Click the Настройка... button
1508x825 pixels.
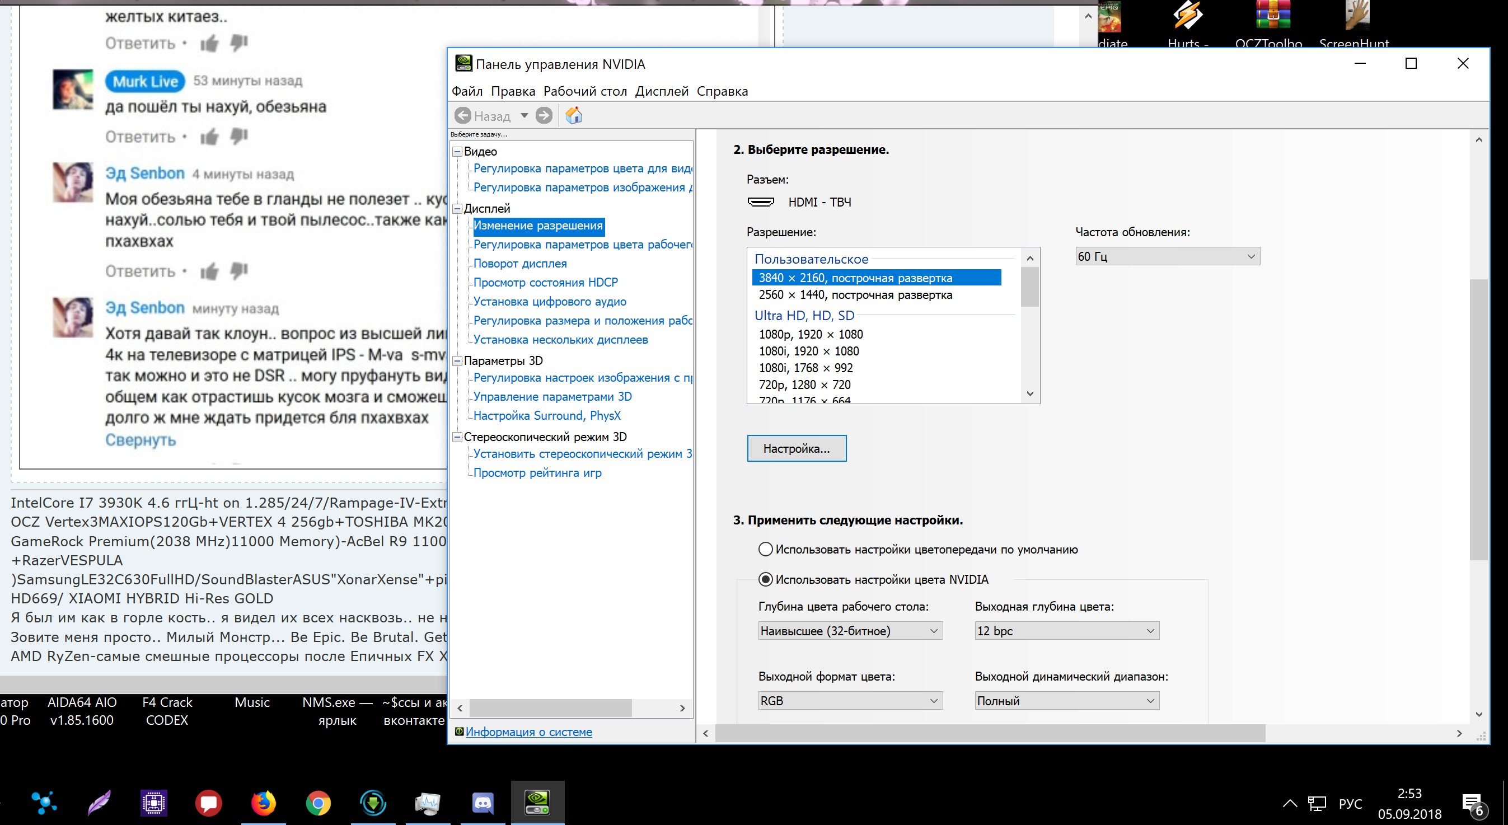796,448
